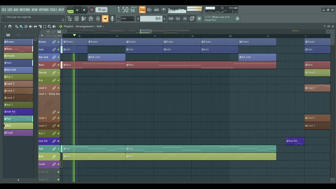This screenshot has height=189, width=336.
Task: Click the Shift modifier button
Action: click(x=171, y=19)
